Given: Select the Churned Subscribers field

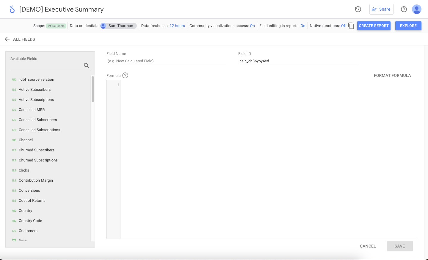Looking at the screenshot, I should point(37,150).
